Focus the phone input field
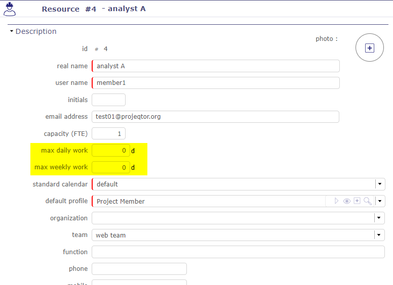 point(139,269)
